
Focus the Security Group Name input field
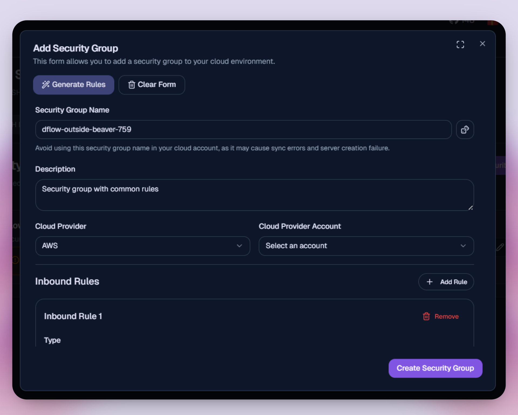pos(243,130)
